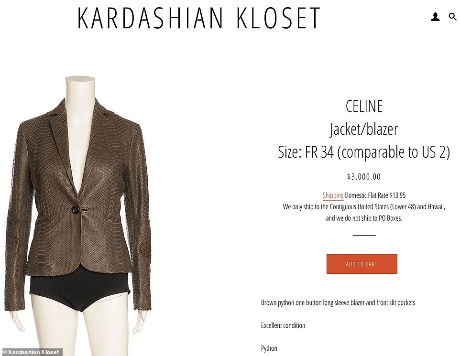Open the account profile icon

tap(435, 17)
